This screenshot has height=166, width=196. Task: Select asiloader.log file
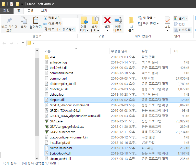click(x=117, y=62)
